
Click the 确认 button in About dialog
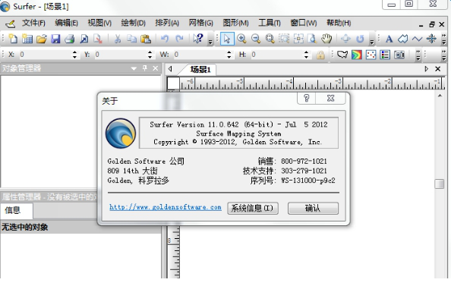[313, 208]
